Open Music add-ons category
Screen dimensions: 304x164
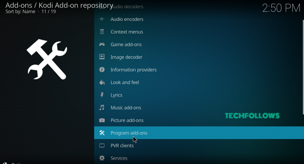click(x=199, y=107)
